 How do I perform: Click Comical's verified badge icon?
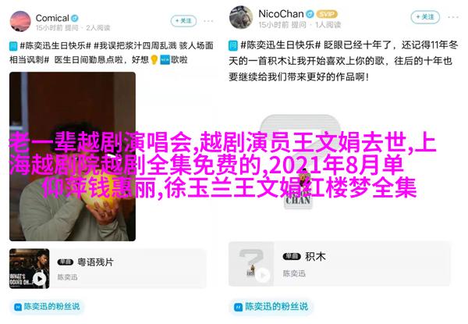(75, 19)
